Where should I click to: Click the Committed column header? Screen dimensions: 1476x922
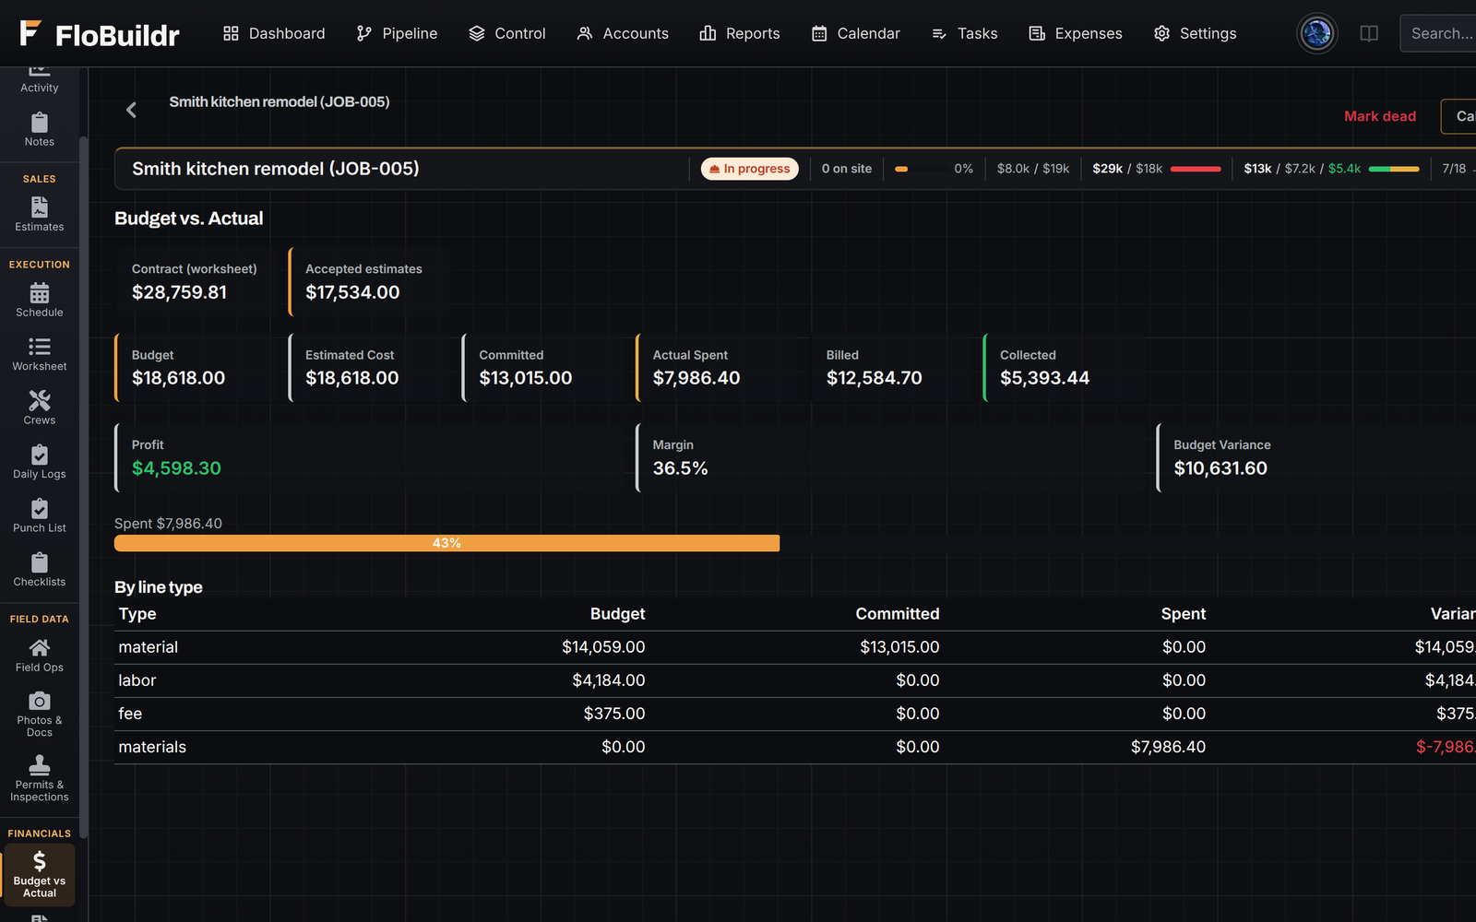pos(897,614)
